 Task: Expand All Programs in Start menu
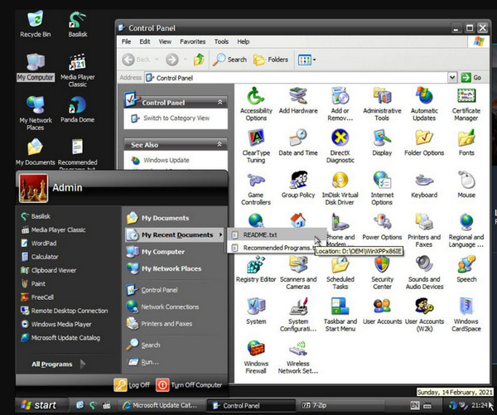click(58, 364)
